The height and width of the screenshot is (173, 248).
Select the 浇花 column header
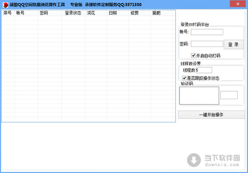[96, 13]
